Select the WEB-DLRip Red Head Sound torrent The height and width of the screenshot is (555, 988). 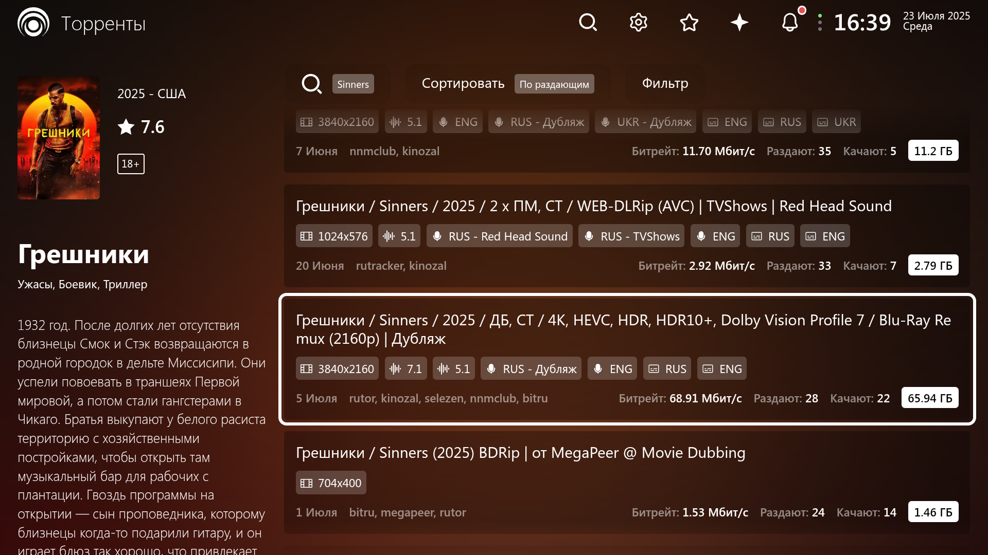(593, 206)
